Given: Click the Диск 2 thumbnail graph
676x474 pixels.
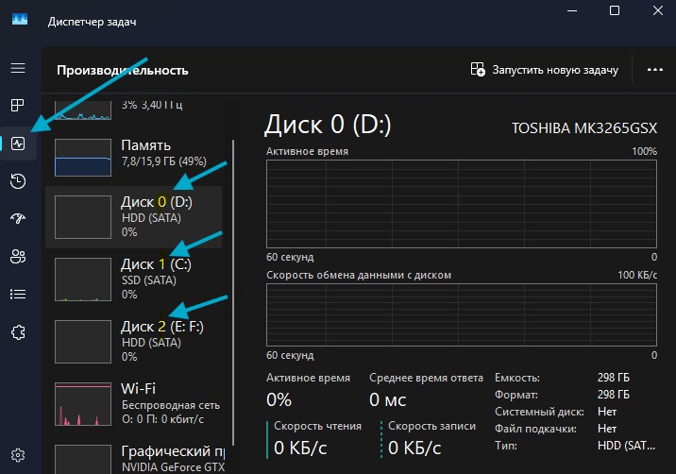Looking at the screenshot, I should 83,342.
